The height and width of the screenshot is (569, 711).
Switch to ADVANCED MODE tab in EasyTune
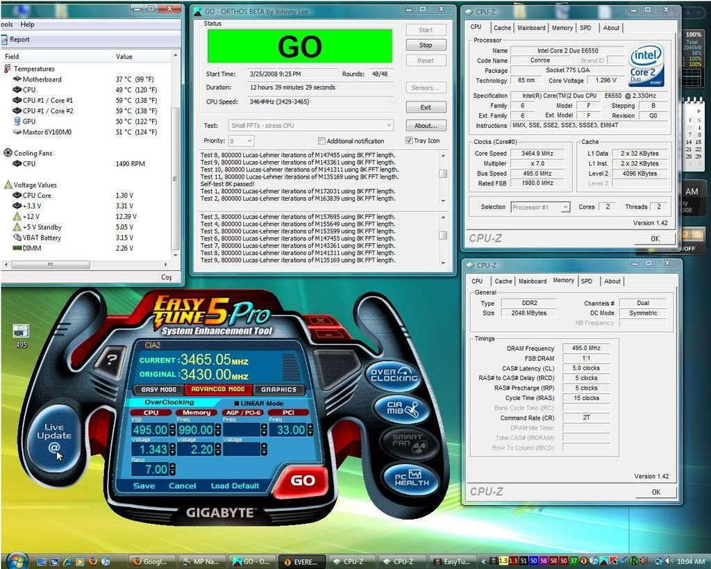point(217,390)
